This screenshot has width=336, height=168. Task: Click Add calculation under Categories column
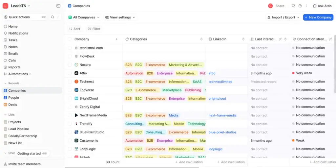click(189, 162)
